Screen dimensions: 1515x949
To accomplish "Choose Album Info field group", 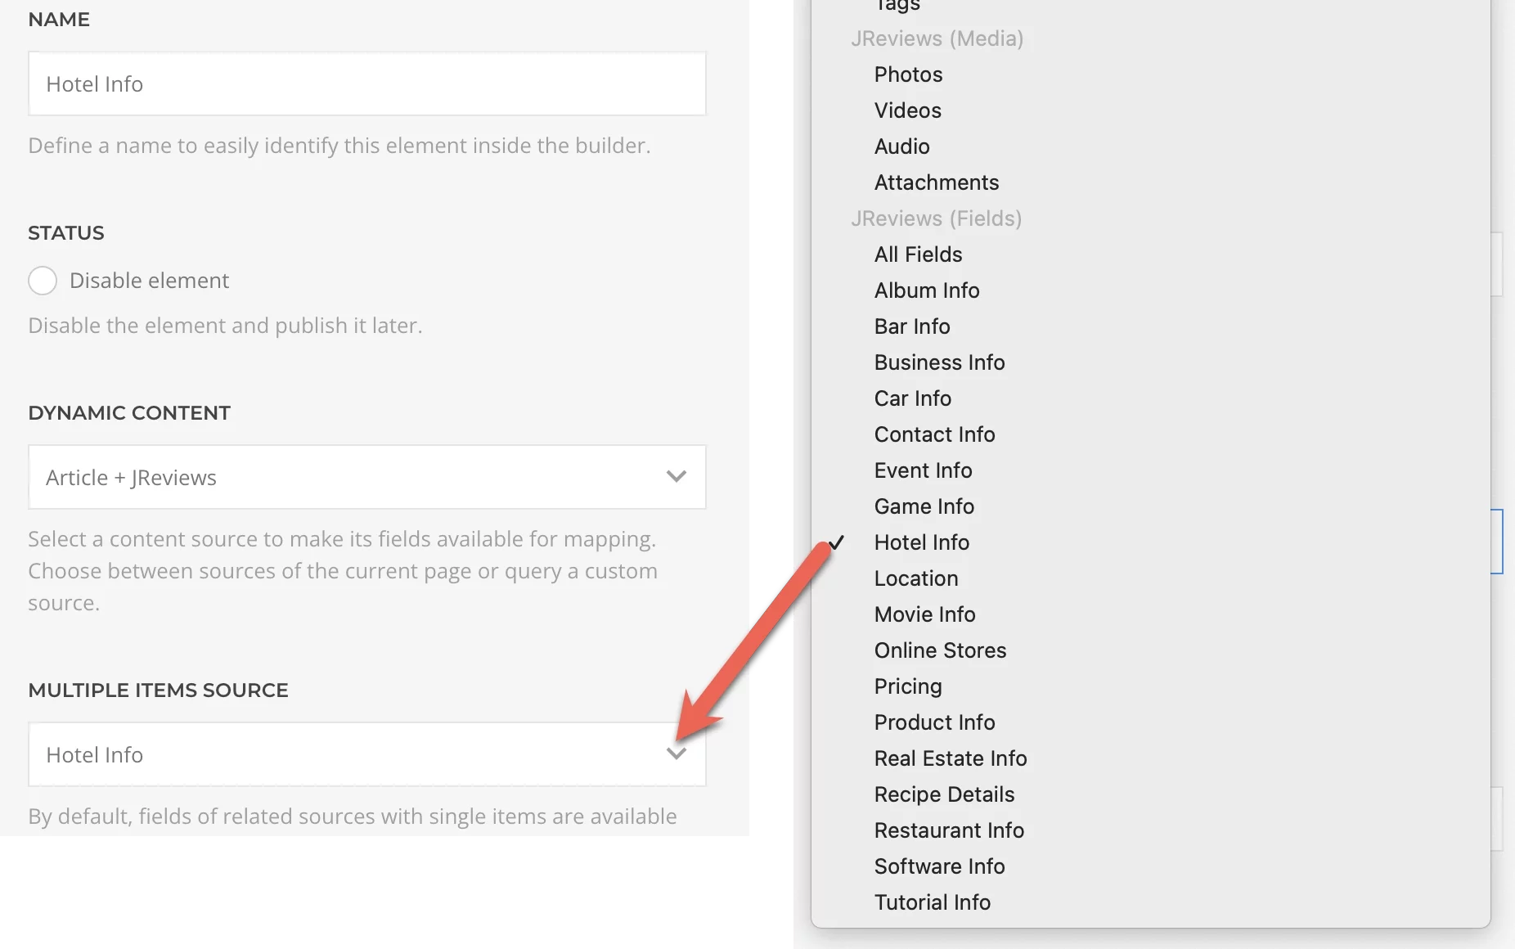I will 926,290.
